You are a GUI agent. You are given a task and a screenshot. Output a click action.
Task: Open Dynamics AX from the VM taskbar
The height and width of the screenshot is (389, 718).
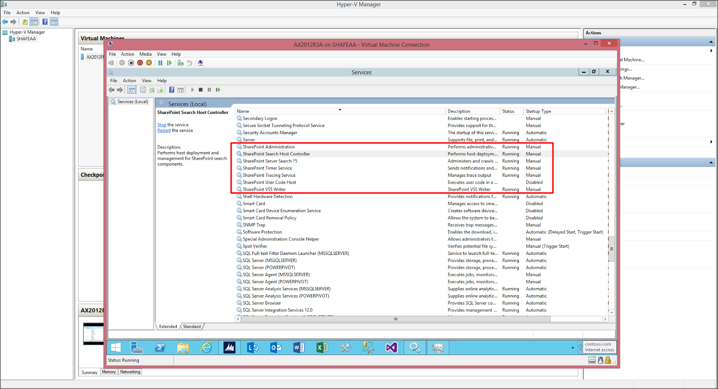point(229,347)
